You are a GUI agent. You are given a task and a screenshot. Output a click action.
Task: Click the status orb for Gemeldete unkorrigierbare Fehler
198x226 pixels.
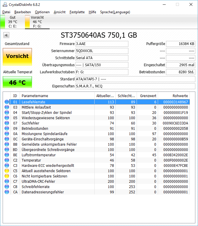click(x=7, y=144)
